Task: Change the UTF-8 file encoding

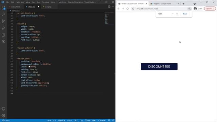Action: tap(69, 121)
